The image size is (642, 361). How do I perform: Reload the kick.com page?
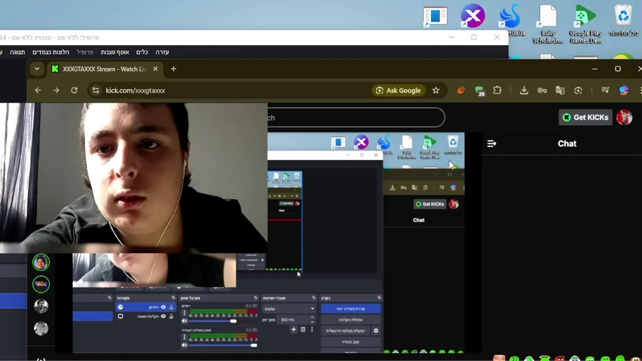[74, 90]
